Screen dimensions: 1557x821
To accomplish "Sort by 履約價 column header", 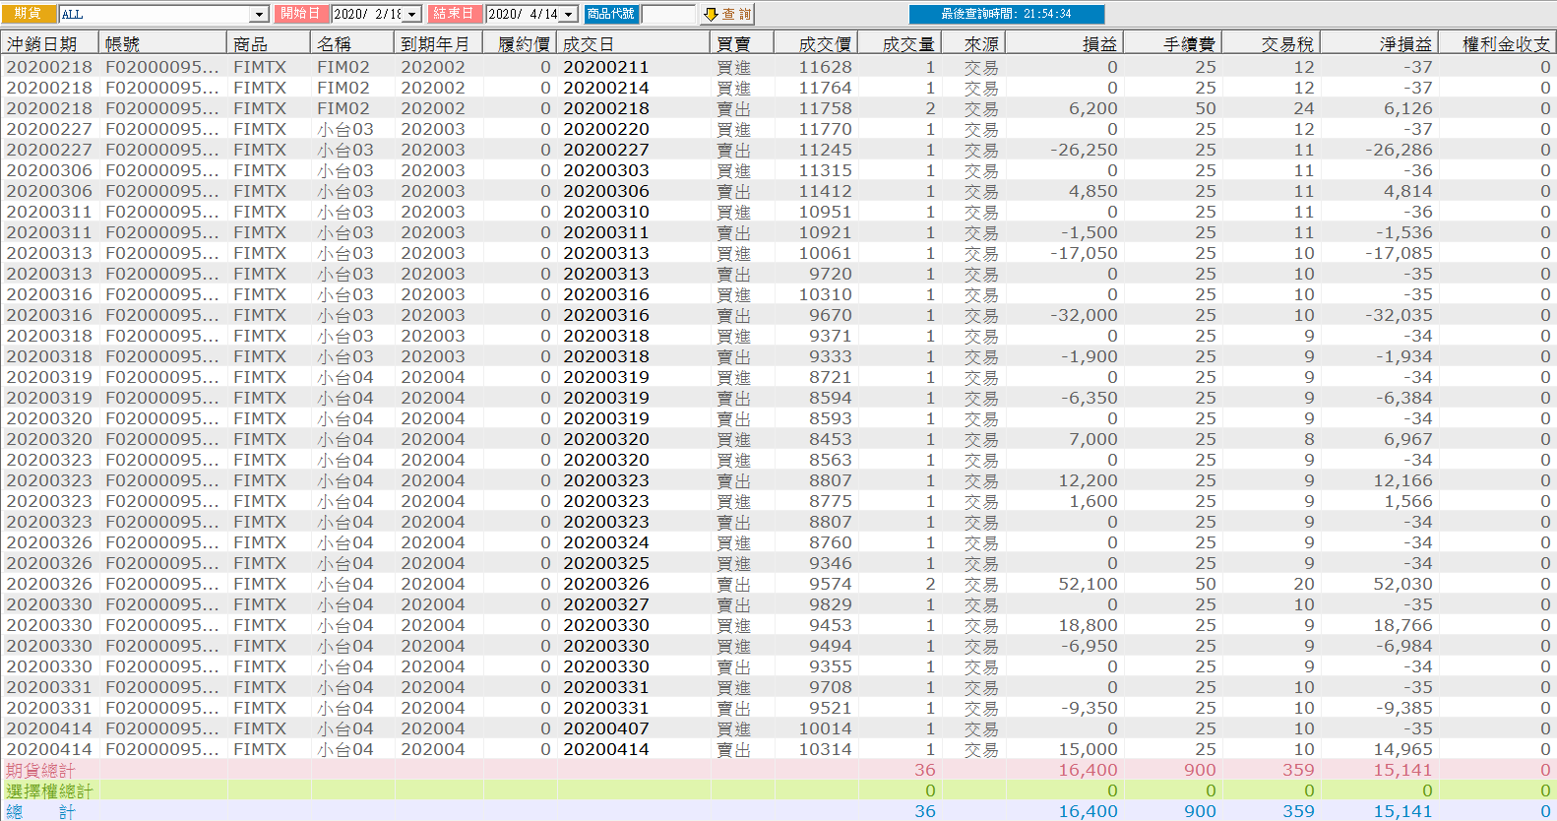I will pyautogui.click(x=520, y=43).
